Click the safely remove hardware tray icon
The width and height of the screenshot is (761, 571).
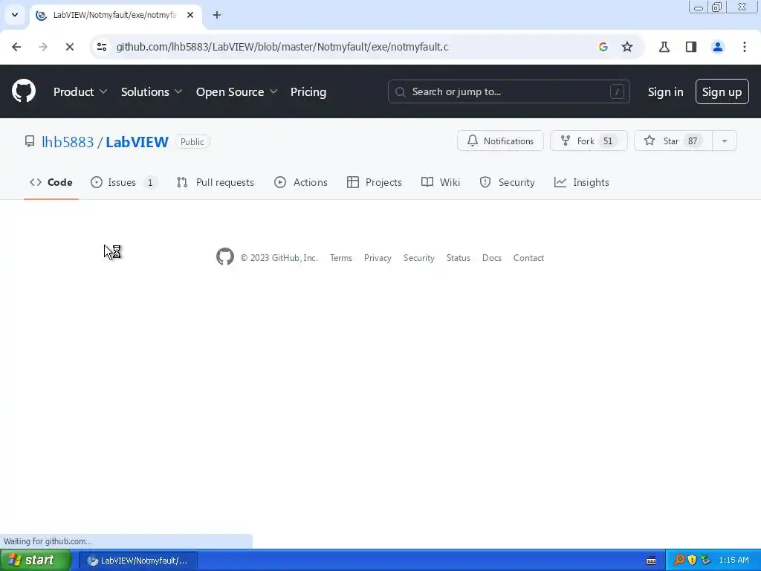[705, 560]
